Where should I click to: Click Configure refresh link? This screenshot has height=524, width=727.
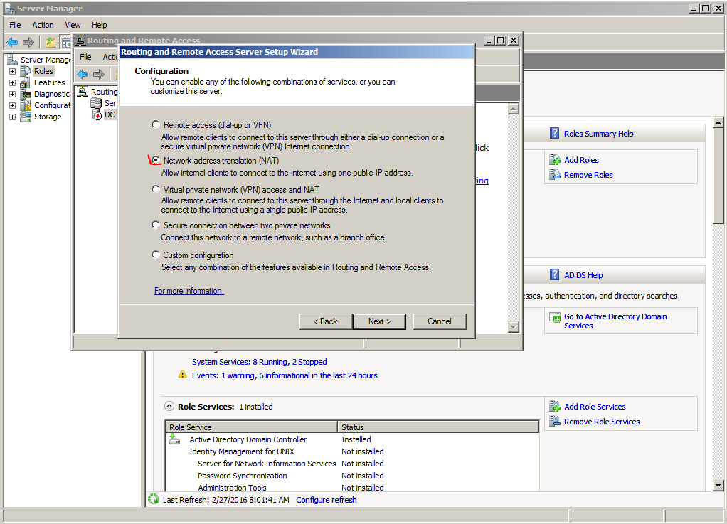pyautogui.click(x=327, y=500)
